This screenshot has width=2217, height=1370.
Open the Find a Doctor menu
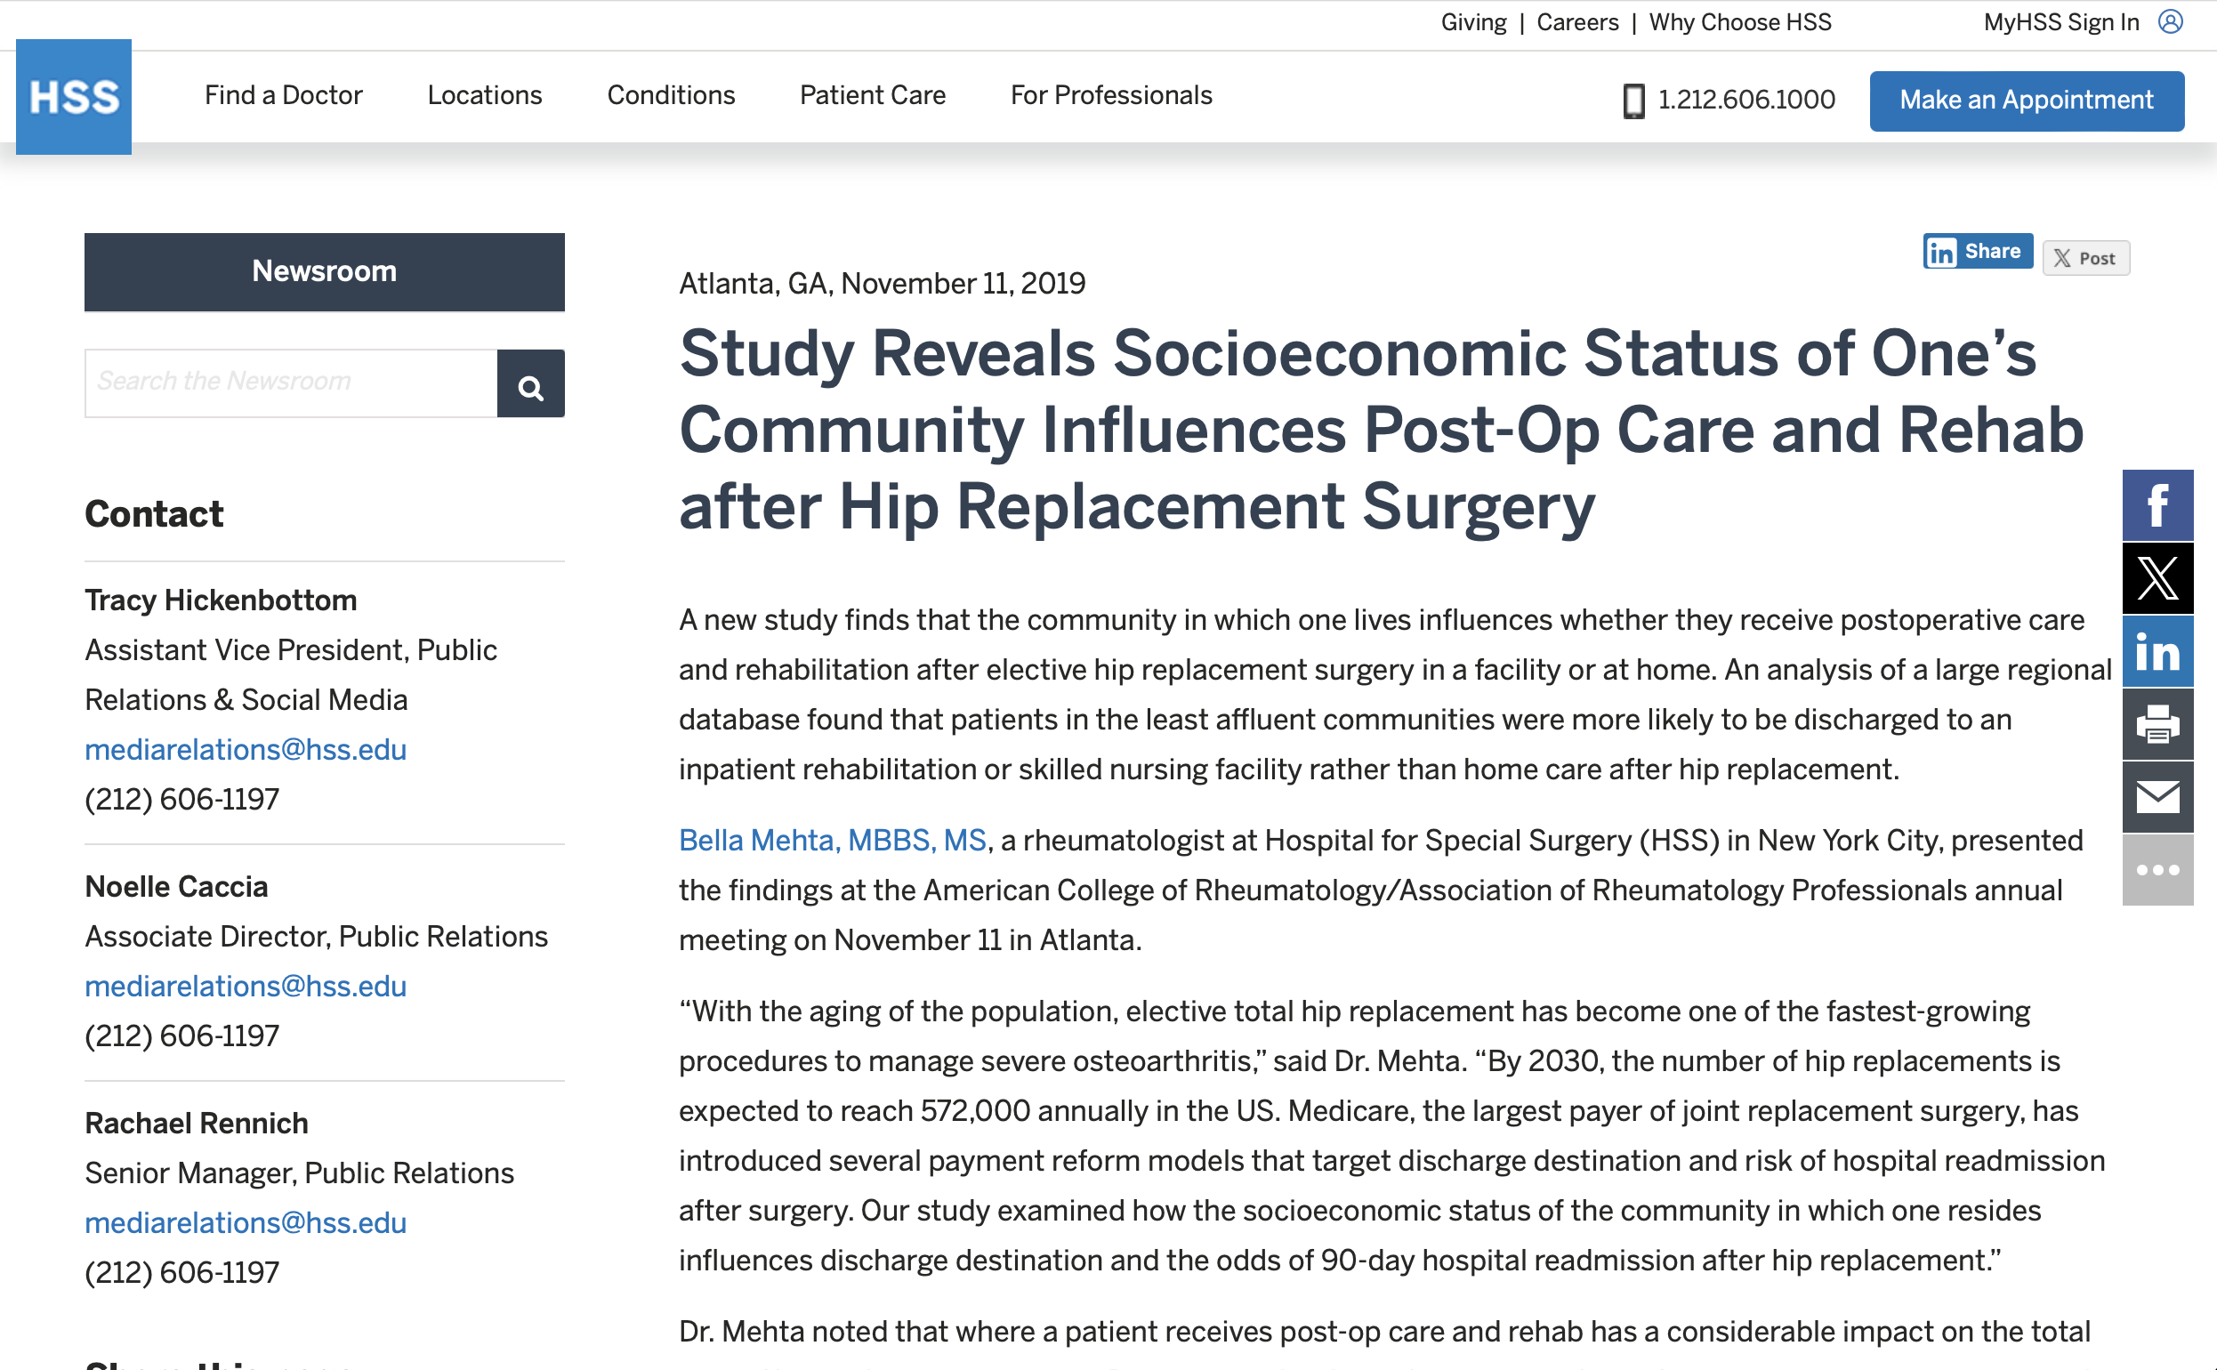[x=284, y=95]
